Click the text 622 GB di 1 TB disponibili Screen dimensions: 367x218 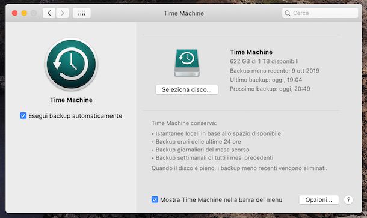pos(264,61)
